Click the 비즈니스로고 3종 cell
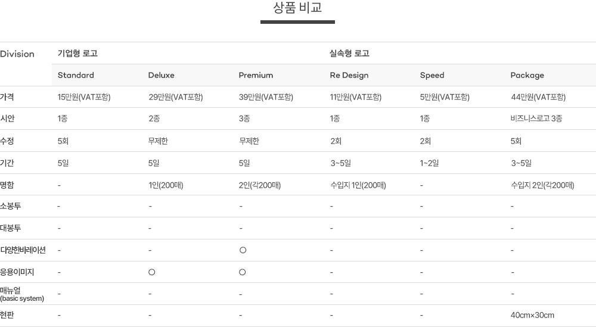The width and height of the screenshot is (596, 327). [536, 119]
